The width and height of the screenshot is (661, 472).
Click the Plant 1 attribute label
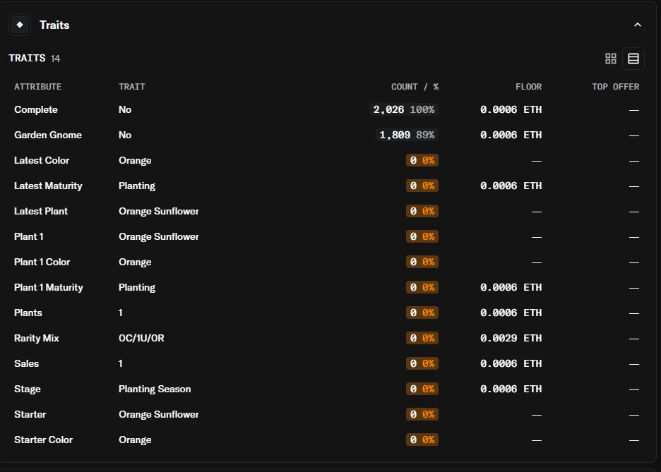tap(29, 236)
